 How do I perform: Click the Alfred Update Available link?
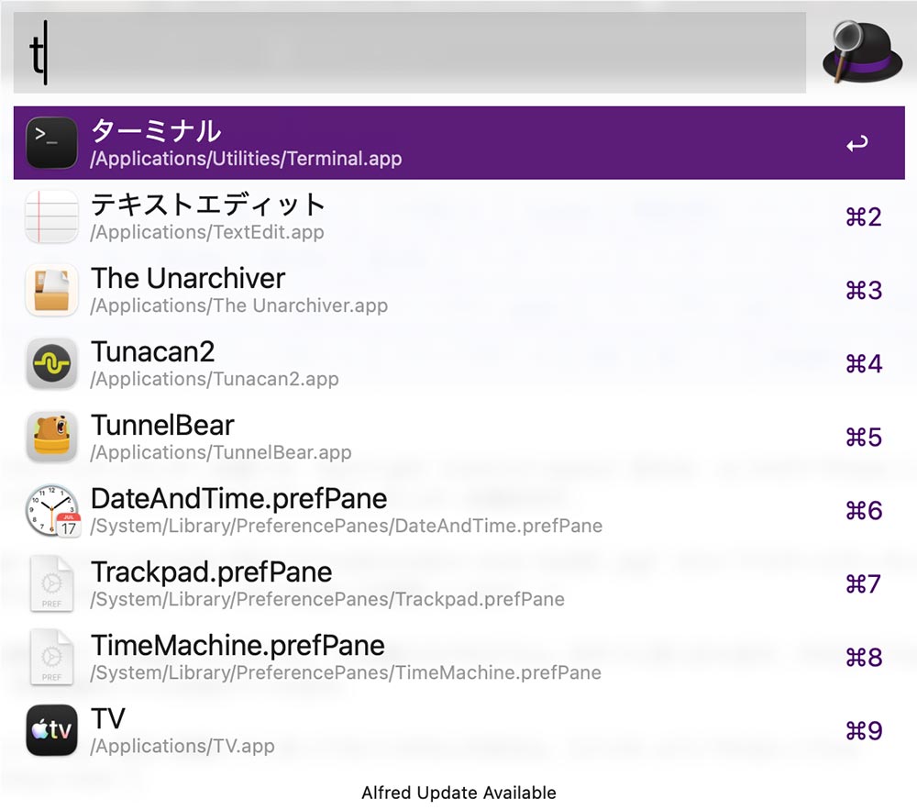pos(458,793)
